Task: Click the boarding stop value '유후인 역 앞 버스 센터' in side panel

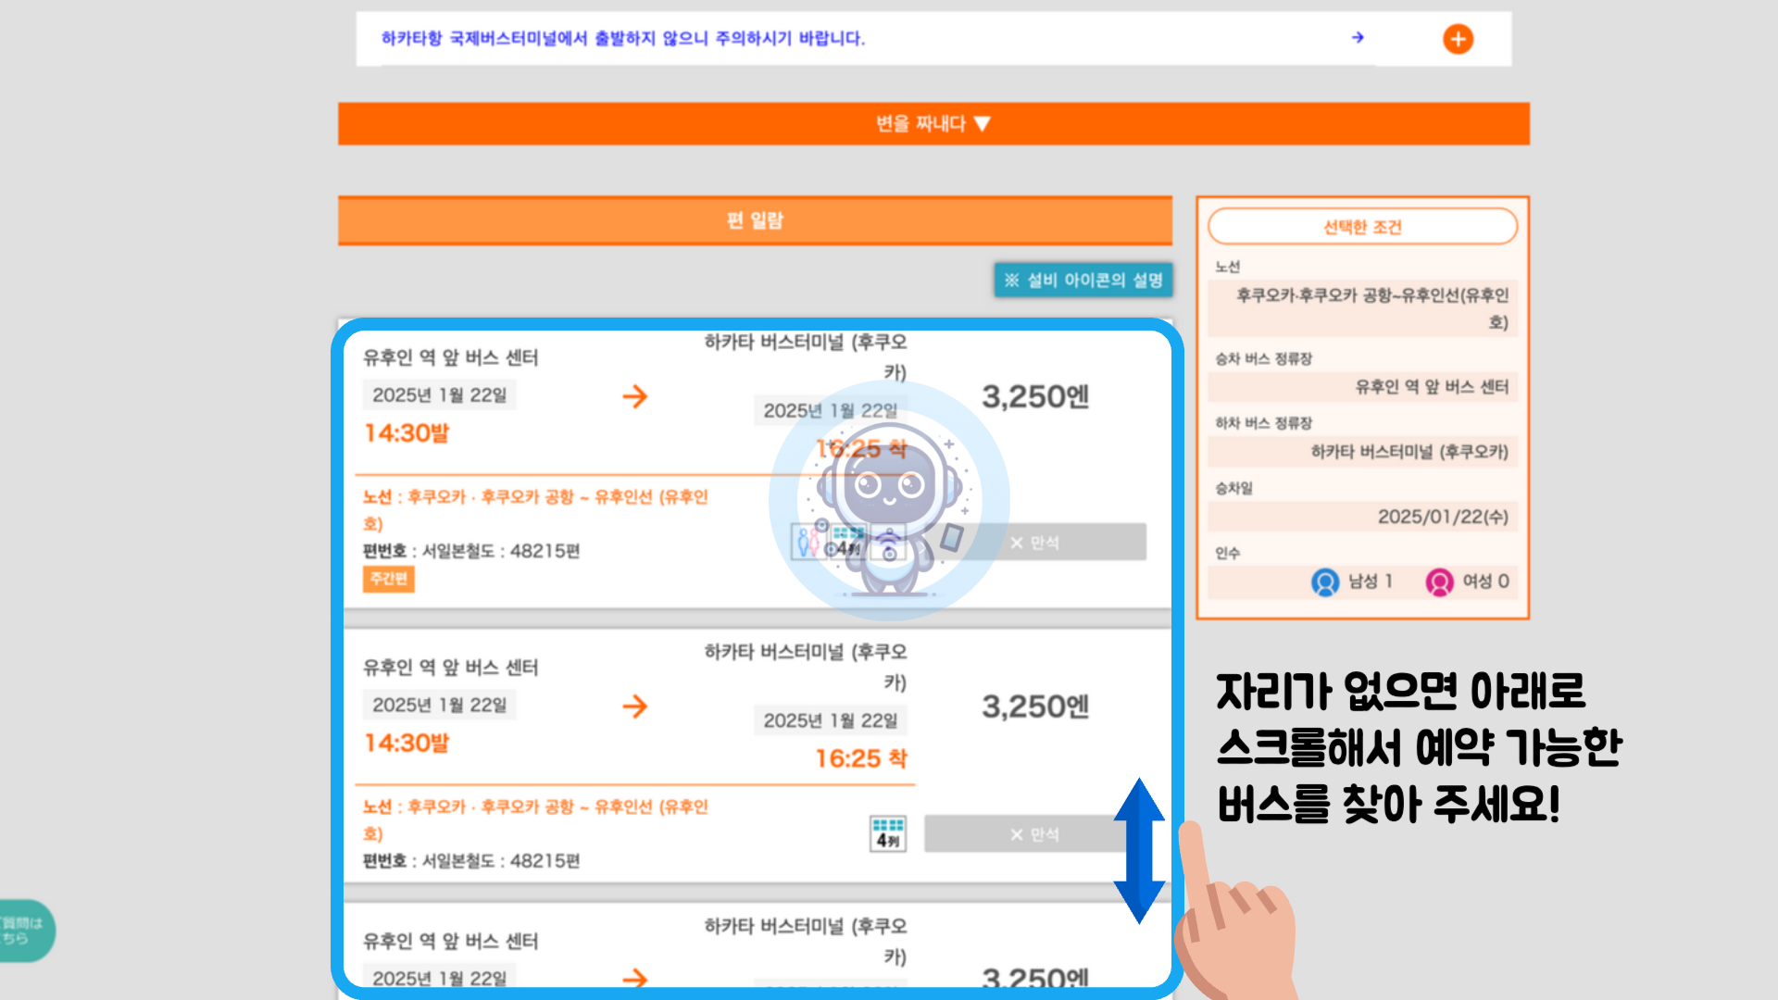Action: tap(1362, 386)
